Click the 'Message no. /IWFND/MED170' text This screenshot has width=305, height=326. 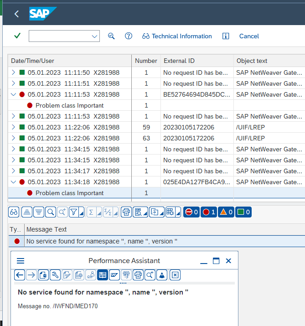[x=58, y=306]
